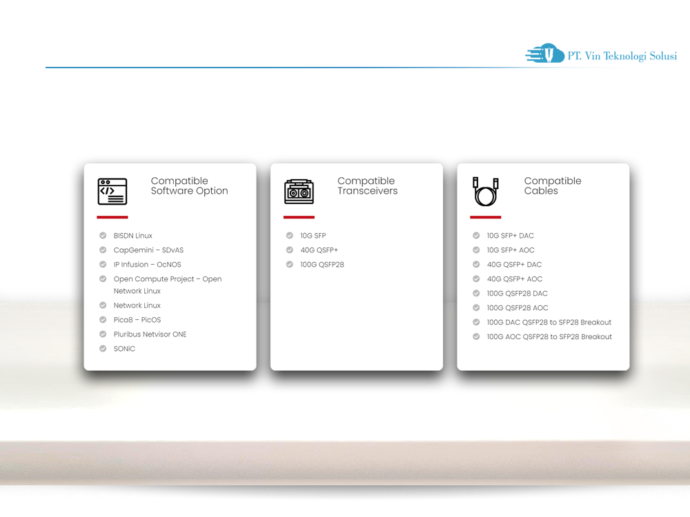690x517 pixels.
Task: Select 100G DAC QSFP28 to SFP28 Breakout text
Action: pos(549,323)
